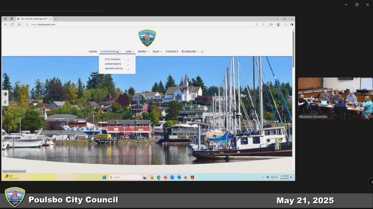Open the taskbar clock and date
373x209 pixels.
pyautogui.click(x=285, y=177)
